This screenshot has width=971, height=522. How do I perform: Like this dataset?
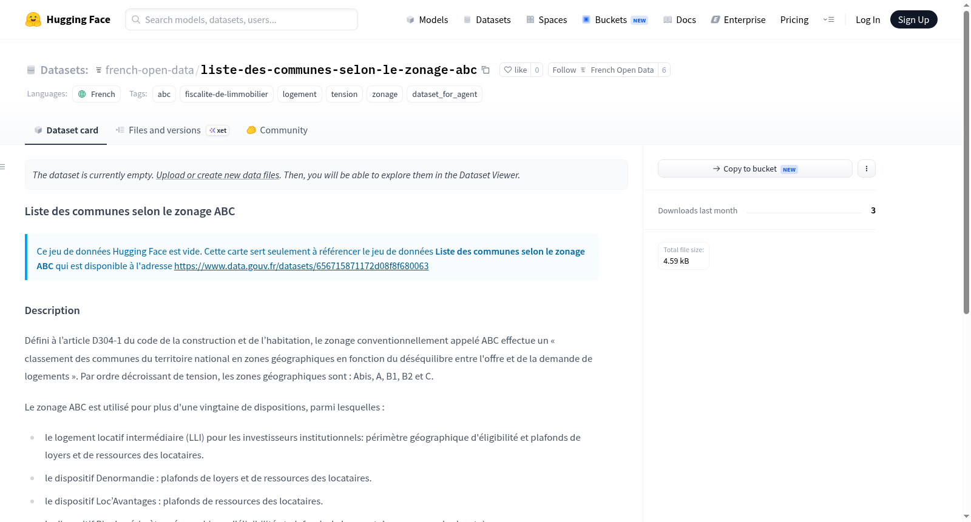click(515, 70)
